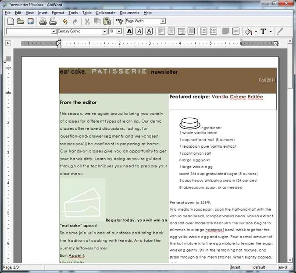Expand the highlight color dropdown arrow

[x=256, y=31]
